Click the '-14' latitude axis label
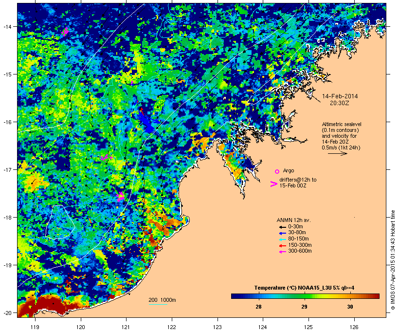399x331 pixels. 7,26
